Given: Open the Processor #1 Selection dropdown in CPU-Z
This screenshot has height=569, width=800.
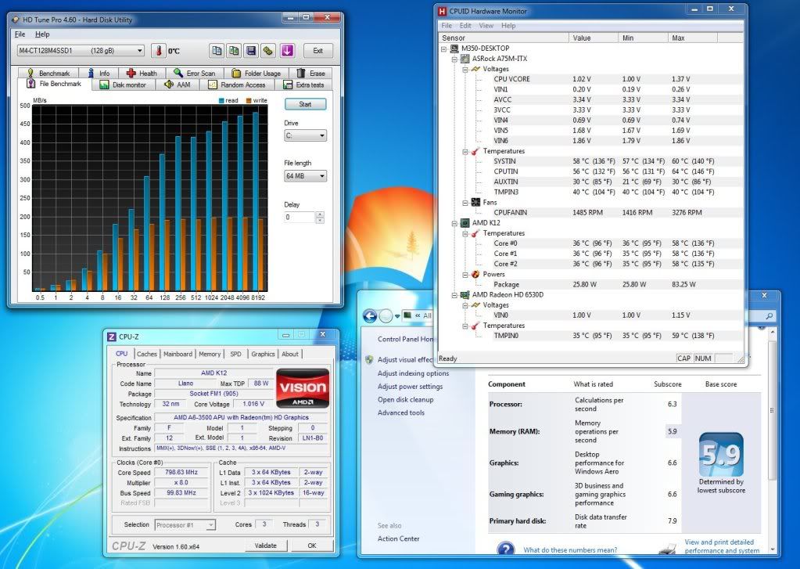Looking at the screenshot, I should tap(185, 524).
